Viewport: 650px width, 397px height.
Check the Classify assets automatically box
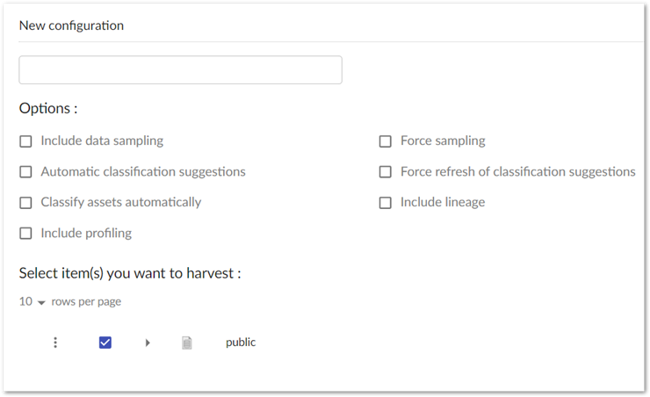pyautogui.click(x=25, y=203)
